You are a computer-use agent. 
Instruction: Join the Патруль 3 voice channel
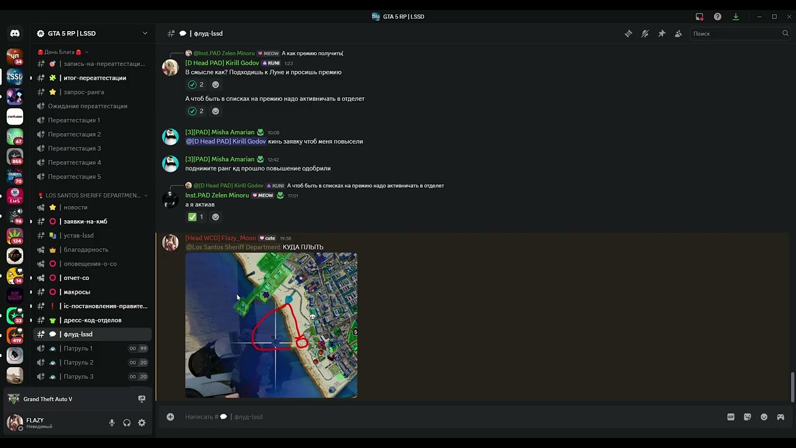pyautogui.click(x=93, y=376)
